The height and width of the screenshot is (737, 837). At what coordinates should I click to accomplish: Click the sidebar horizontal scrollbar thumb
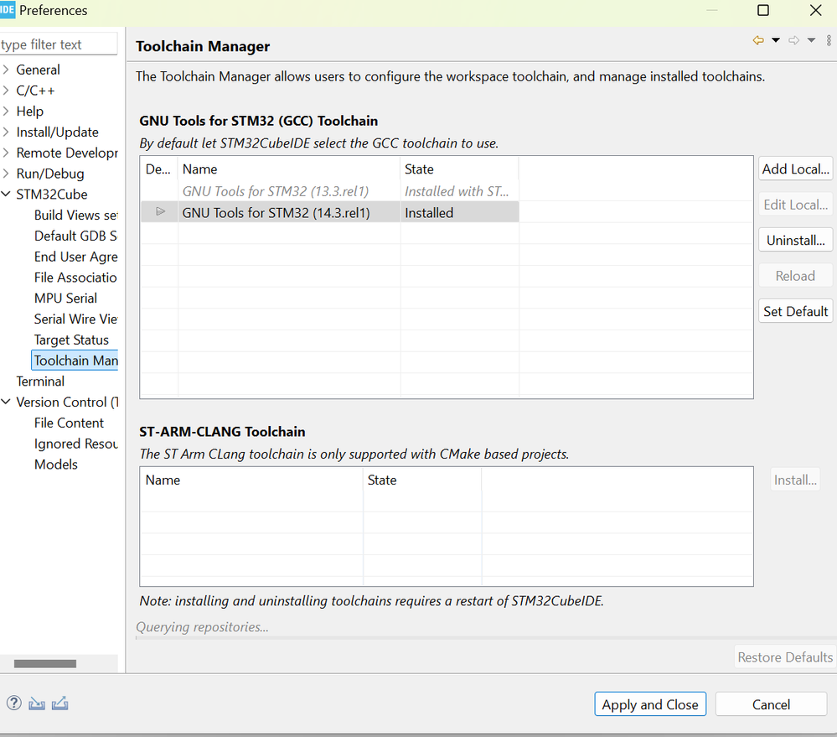[45, 663]
